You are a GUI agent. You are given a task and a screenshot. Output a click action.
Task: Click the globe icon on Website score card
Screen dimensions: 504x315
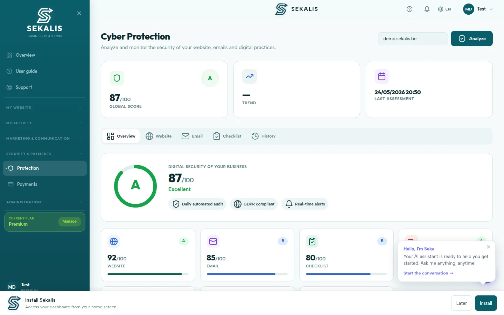[114, 241]
